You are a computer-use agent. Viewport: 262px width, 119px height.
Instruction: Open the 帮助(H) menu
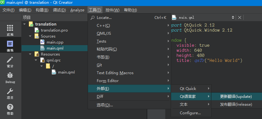(130, 10)
